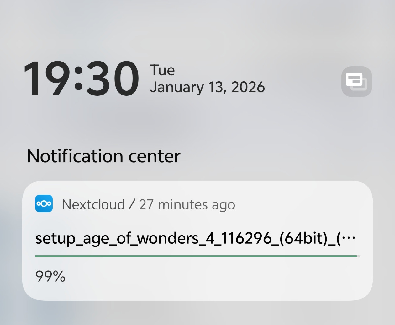Tap the 99% progress label

(50, 276)
